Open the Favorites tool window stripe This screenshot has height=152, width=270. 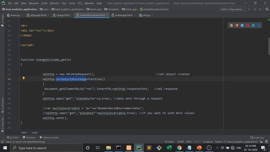(3, 125)
